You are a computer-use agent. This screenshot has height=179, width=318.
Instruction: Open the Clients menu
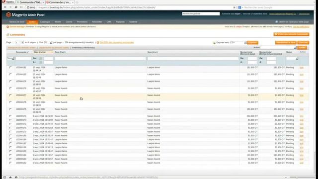pos(69,22)
